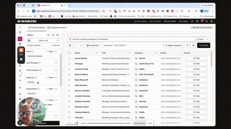The height and width of the screenshot is (129, 231).
Task: Go to previous results page
Action: tap(76, 46)
